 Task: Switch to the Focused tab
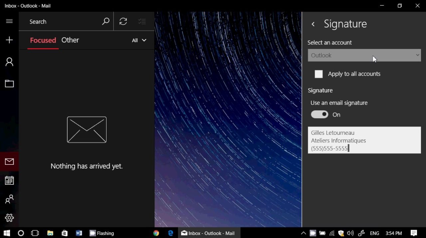(x=43, y=40)
